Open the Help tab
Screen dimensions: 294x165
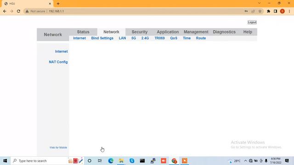click(x=248, y=32)
